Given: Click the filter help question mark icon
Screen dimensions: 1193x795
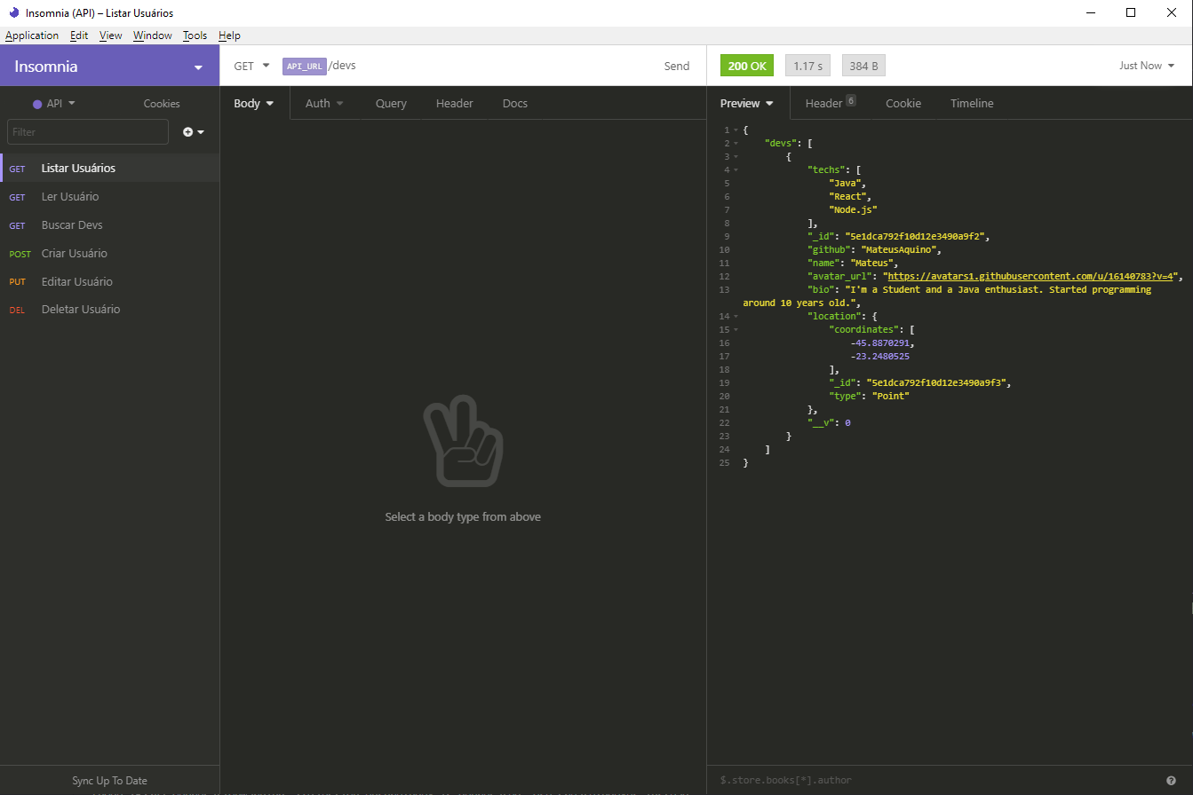Looking at the screenshot, I should click(x=1171, y=780).
